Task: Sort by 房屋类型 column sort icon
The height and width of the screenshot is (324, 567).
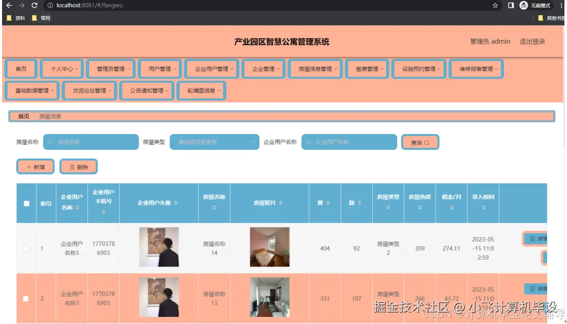Action: (x=389, y=208)
